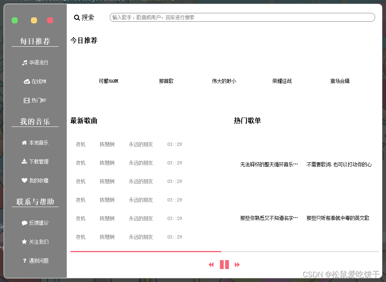Click the music note icon beside 华语流行
The width and height of the screenshot is (386, 282).
[x=25, y=63]
